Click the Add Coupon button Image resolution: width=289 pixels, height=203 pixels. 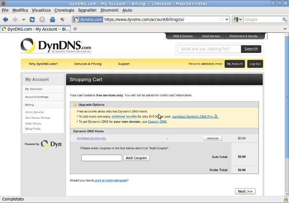136,158
